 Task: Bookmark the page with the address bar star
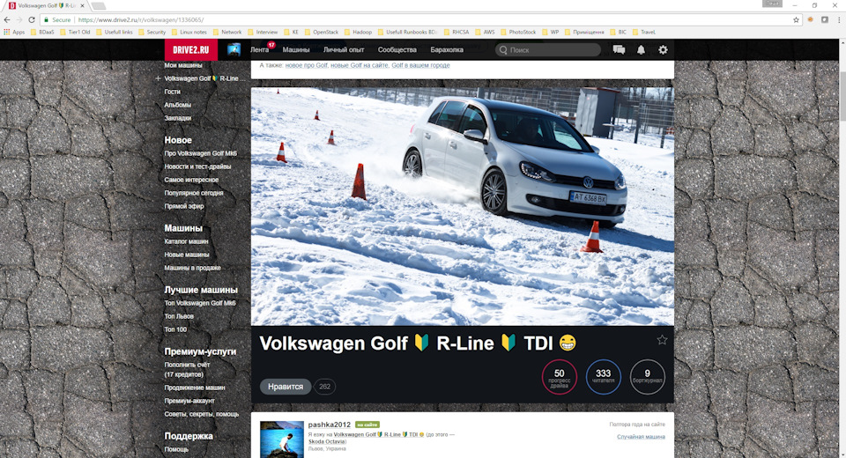pos(796,19)
